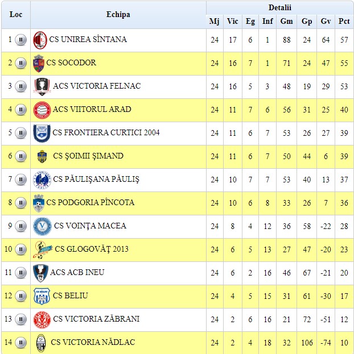The width and height of the screenshot is (354, 354).
Task: Open CS Păulișana Păuliș team name
Action: [x=96, y=180]
